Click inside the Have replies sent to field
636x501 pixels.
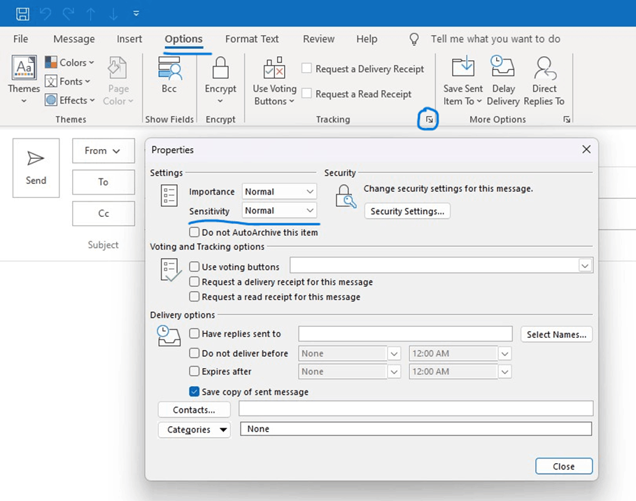click(x=405, y=334)
